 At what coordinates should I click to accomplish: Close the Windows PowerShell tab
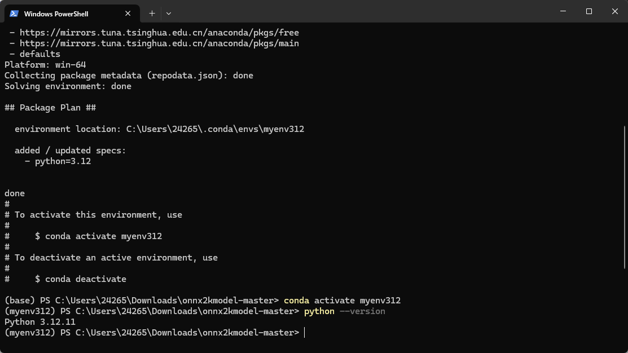128,14
